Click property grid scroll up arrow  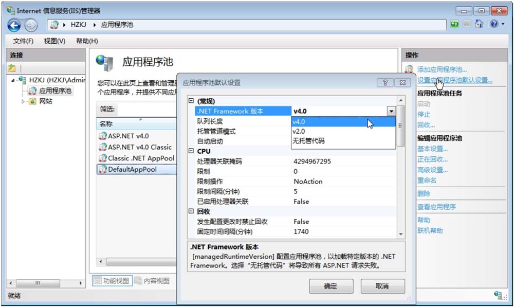click(400, 100)
